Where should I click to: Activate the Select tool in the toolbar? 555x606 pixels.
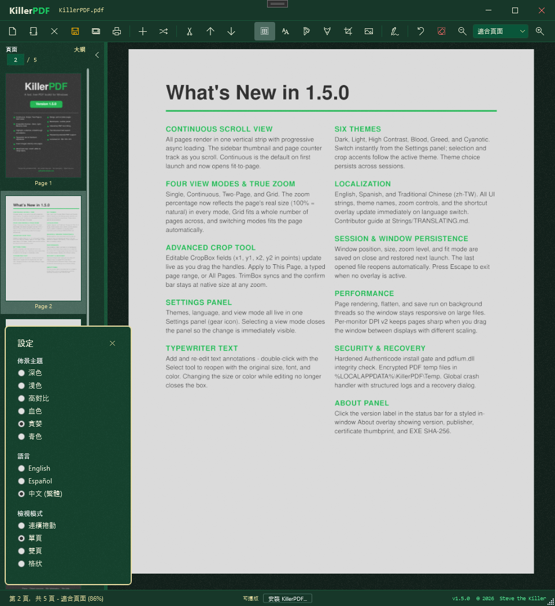(x=265, y=31)
